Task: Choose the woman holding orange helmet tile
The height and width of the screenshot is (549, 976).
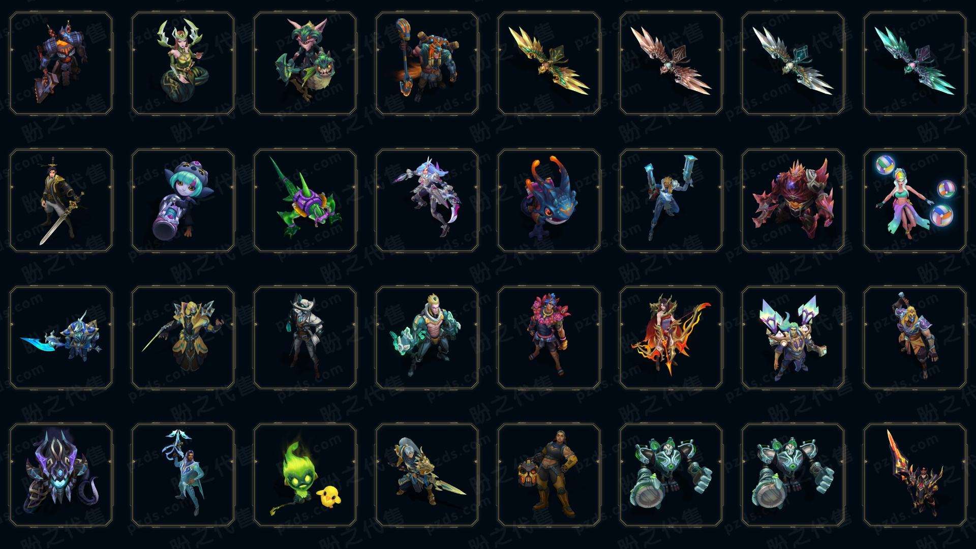Action: (x=549, y=475)
